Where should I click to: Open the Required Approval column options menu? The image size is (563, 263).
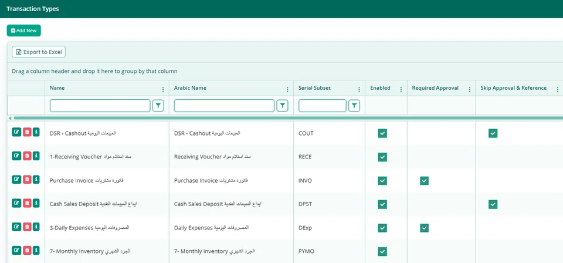(x=470, y=89)
